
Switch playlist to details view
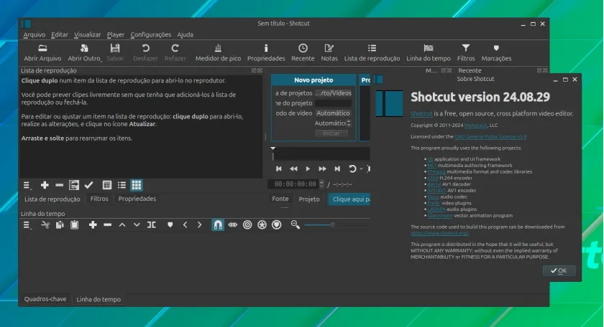(x=107, y=185)
